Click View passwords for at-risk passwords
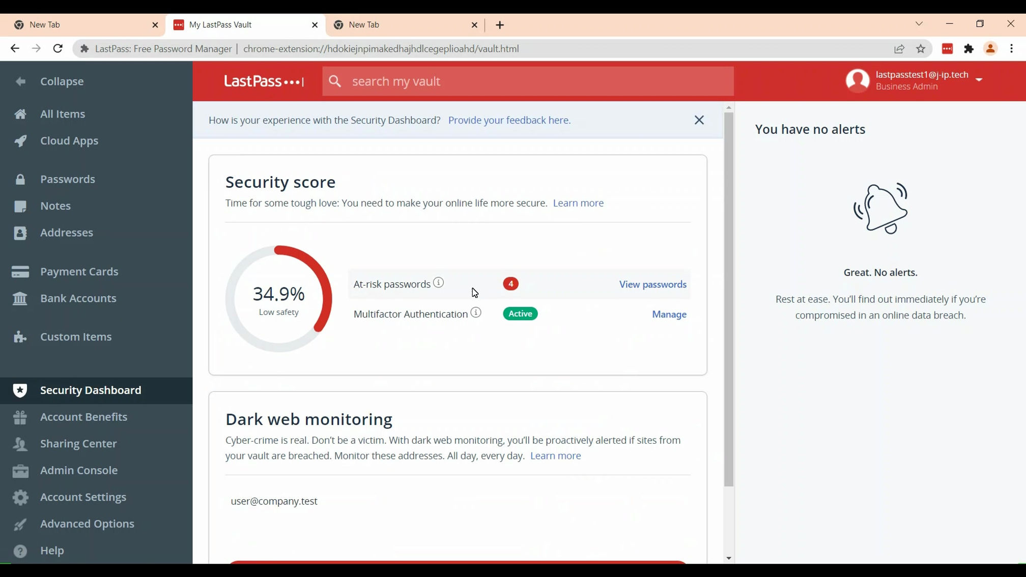 point(652,284)
